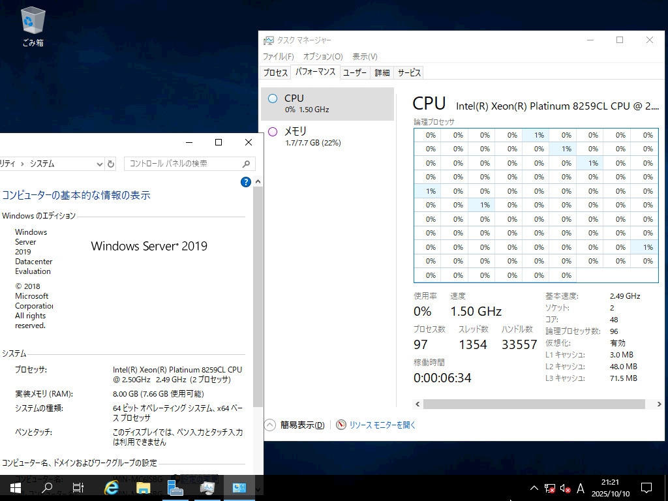
Task: Collapse to 簡易表示(D) fewer details view
Action: 302,425
